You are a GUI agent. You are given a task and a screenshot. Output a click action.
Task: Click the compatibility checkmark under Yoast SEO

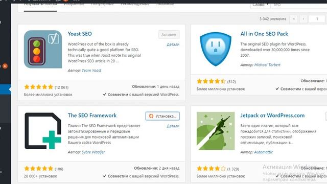click(104, 94)
